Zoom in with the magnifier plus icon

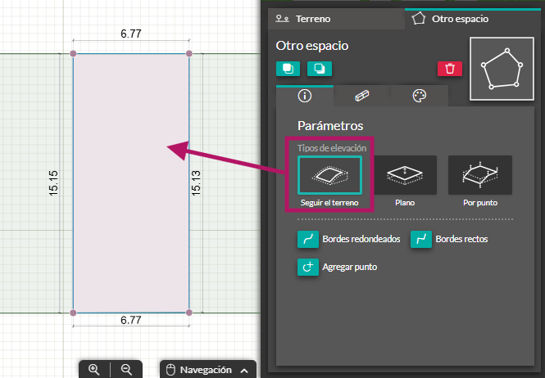94,369
